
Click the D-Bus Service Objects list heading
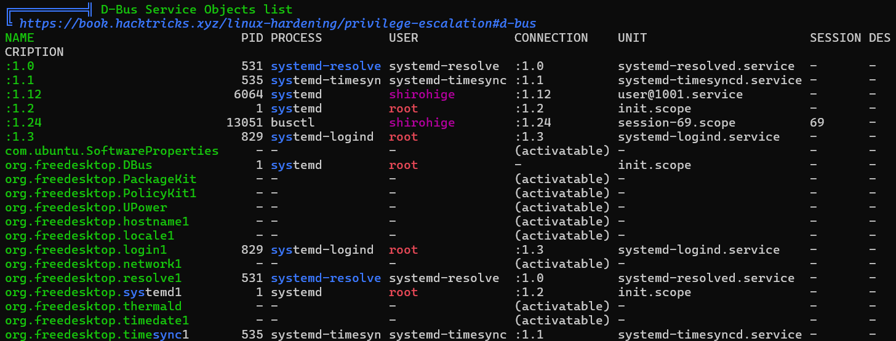pos(197,9)
